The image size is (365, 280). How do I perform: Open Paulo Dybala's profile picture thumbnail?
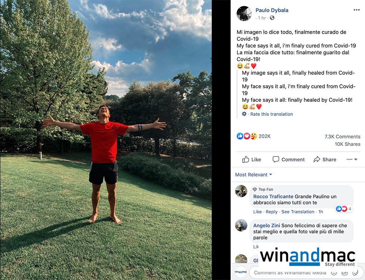[x=244, y=13]
